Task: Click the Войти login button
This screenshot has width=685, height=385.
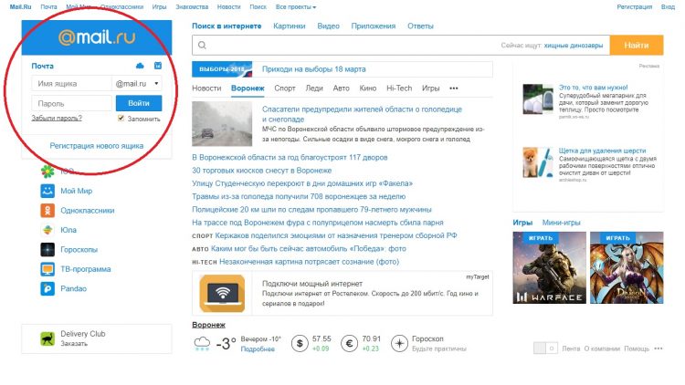Action: click(x=139, y=103)
